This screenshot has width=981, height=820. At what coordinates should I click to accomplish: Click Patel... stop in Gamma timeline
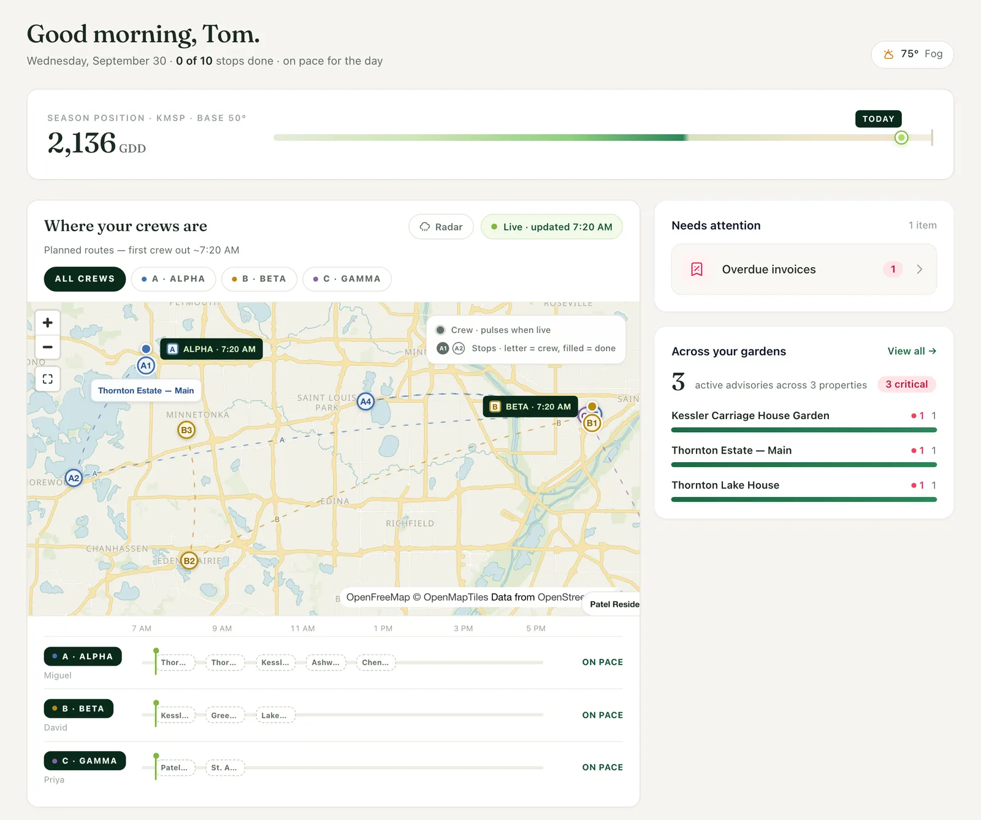(x=175, y=768)
